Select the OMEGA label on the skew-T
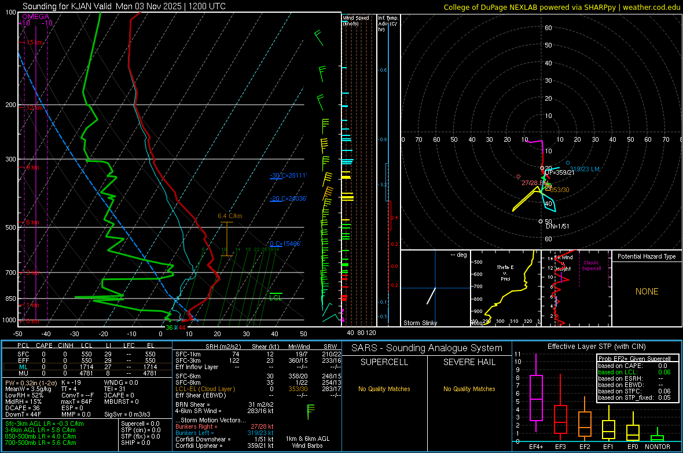683x453 pixels. pyautogui.click(x=36, y=17)
